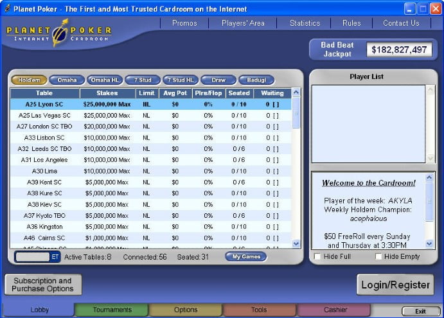Select the A36 Kingston table
This screenshot has height=318, width=444.
[x=150, y=227]
